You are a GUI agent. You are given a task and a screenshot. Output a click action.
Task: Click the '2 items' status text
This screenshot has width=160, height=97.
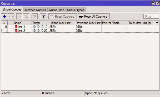click(6, 93)
